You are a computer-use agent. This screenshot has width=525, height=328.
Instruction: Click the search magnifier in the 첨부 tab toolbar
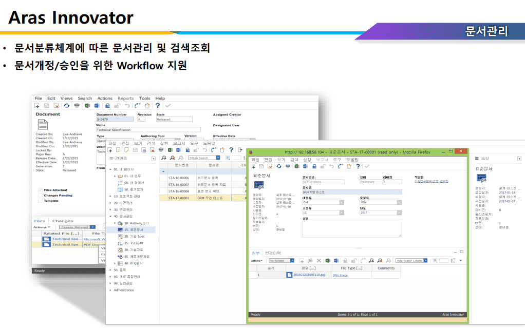[371, 260]
